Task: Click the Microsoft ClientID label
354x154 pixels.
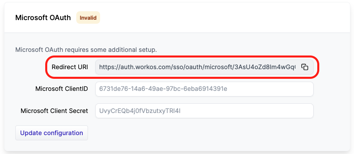Action: (x=62, y=89)
